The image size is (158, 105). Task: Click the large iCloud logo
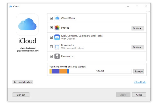pos(27,24)
